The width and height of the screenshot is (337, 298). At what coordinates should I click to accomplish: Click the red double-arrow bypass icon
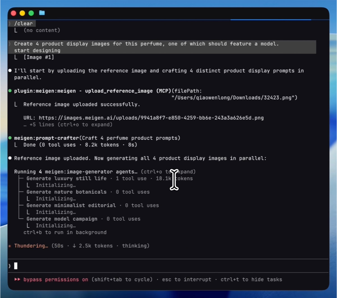[17, 279]
